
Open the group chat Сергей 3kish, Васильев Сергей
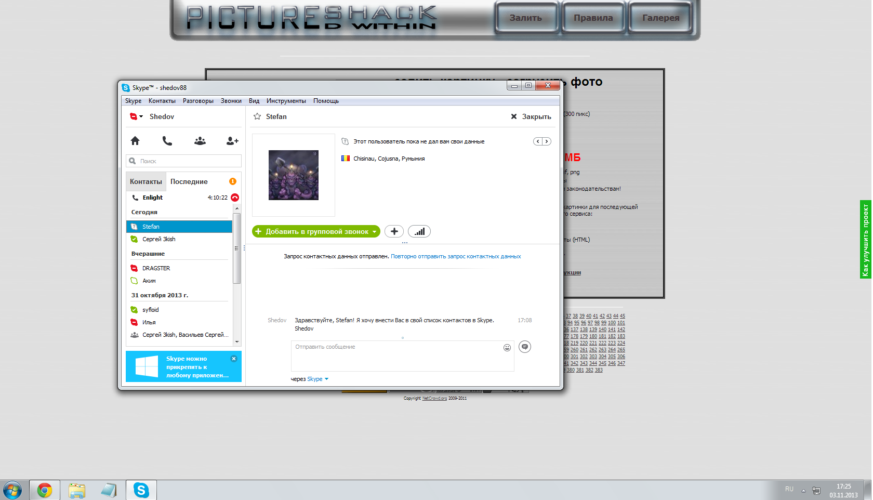(x=179, y=335)
